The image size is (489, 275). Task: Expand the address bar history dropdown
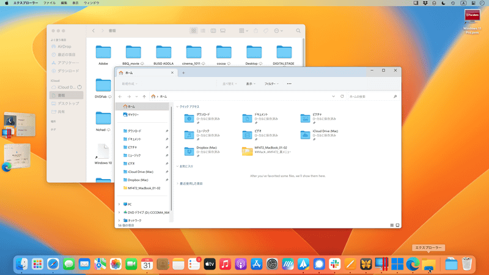click(333, 97)
